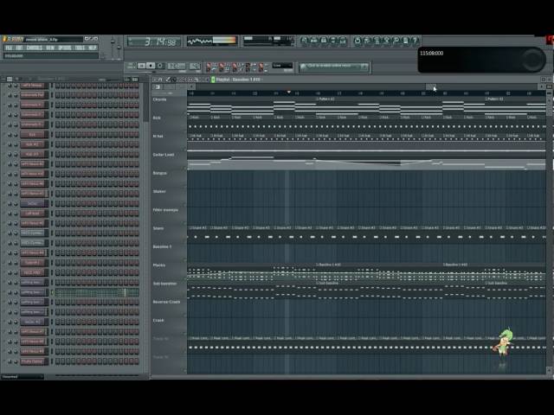Open the EDIT menu

point(19,48)
